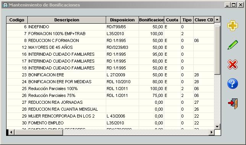Image resolution: width=246 pixels, height=145 pixels.
Task: Click the green pencil edit icon
Action: pyautogui.click(x=233, y=45)
